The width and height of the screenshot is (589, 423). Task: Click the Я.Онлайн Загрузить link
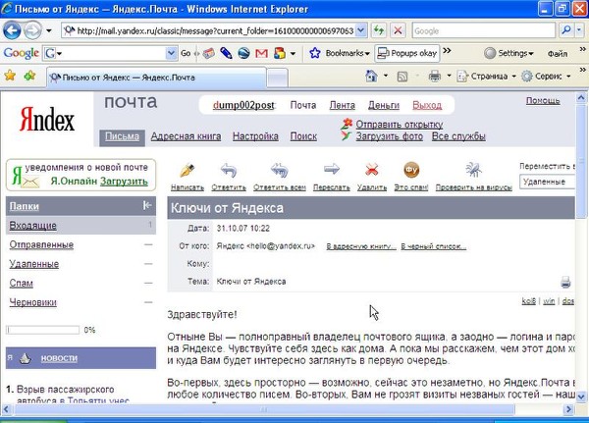[124, 181]
